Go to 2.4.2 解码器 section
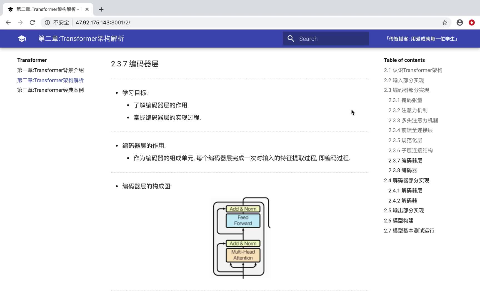Screen dimensions: 480x300 (402, 201)
